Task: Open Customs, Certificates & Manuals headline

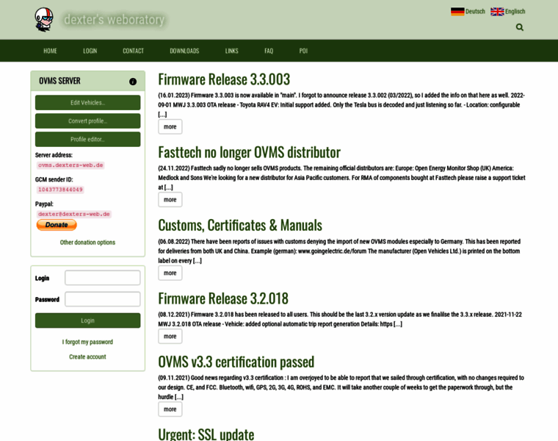Action: click(x=240, y=225)
